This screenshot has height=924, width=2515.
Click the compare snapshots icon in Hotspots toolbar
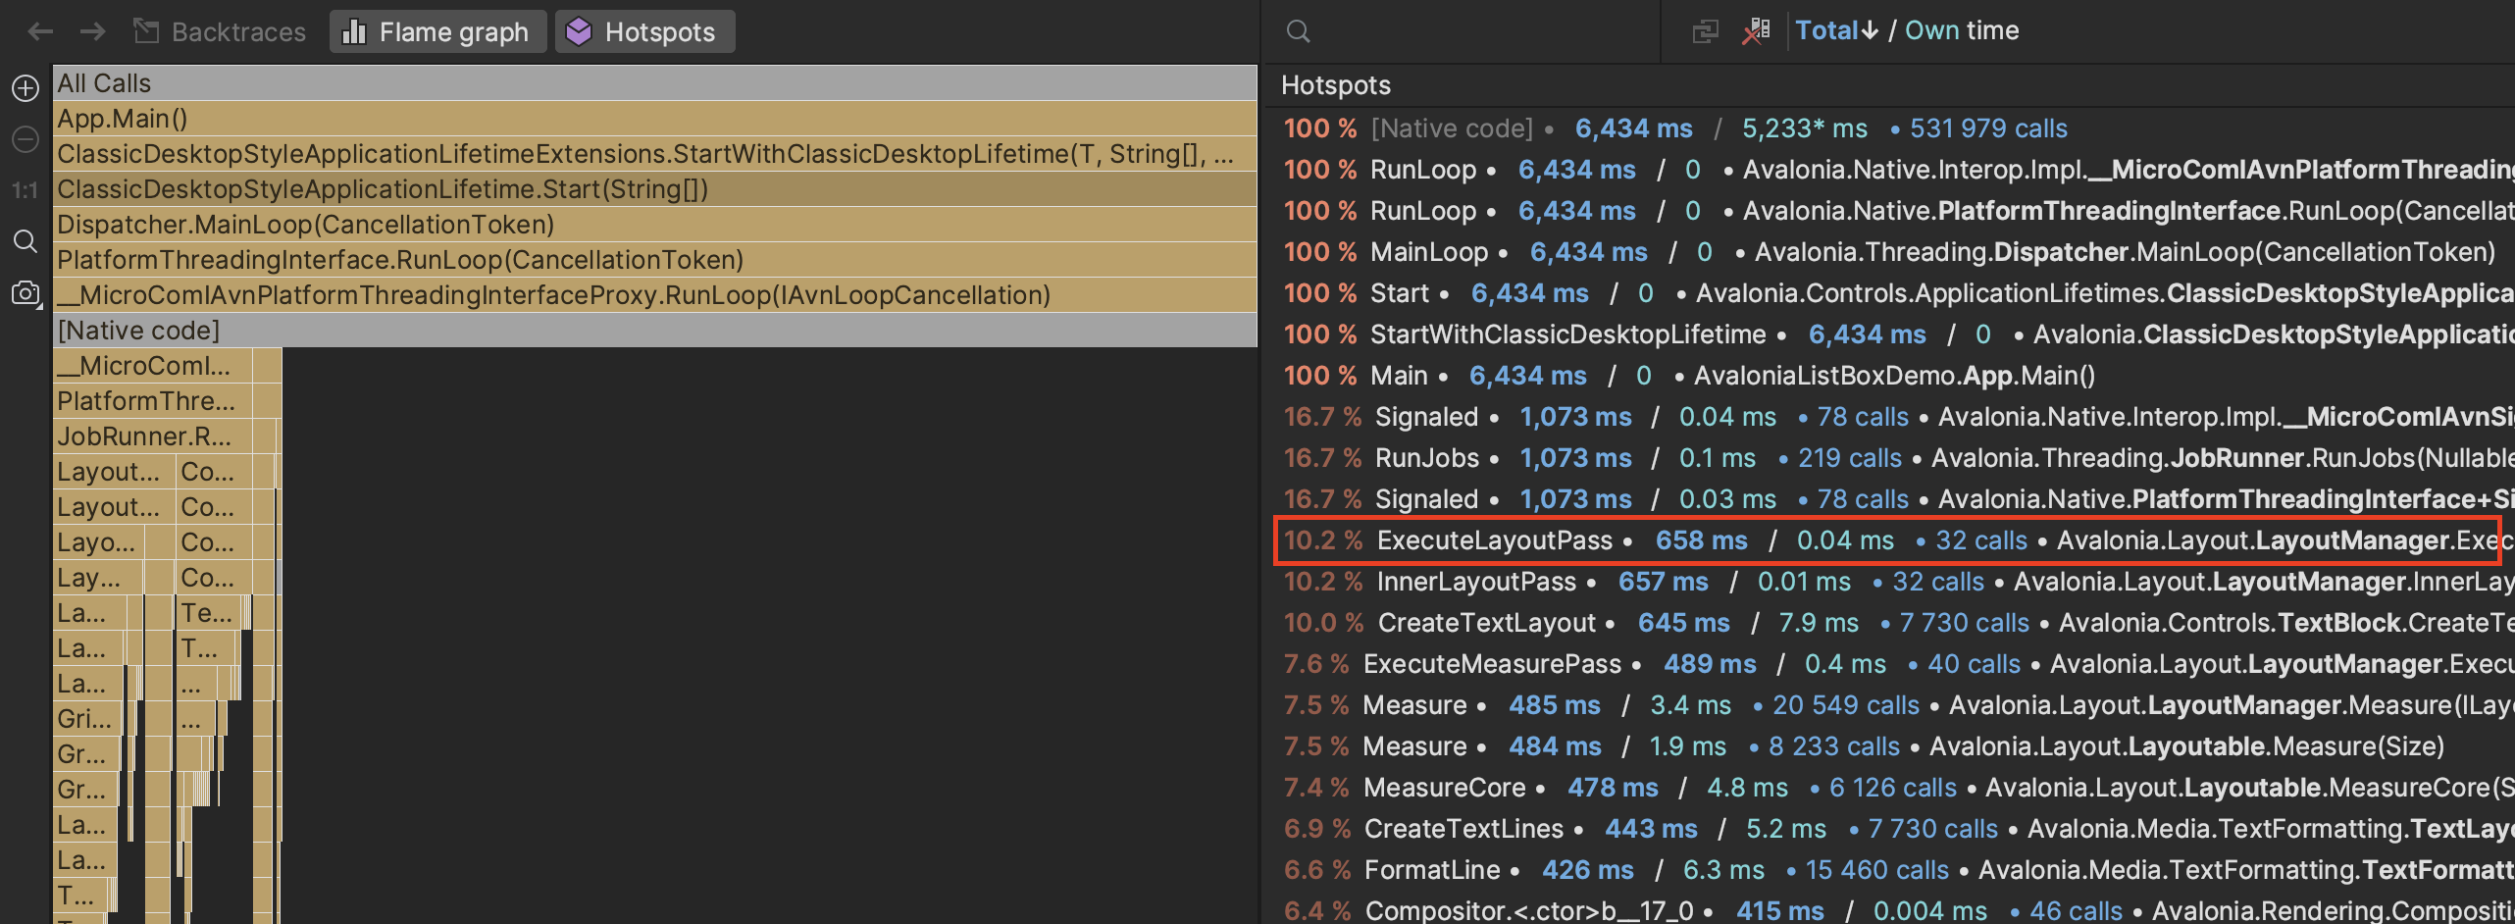point(1705,30)
